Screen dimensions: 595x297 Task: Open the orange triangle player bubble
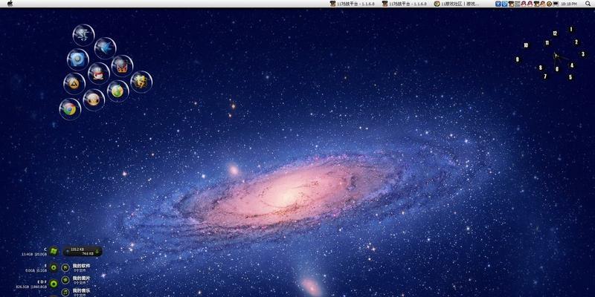coord(74,83)
